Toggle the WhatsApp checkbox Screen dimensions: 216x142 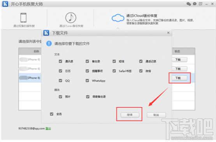[87, 80]
